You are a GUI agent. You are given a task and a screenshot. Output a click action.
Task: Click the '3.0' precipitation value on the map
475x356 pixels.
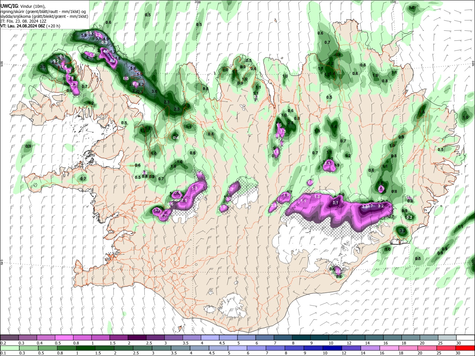(154, 91)
